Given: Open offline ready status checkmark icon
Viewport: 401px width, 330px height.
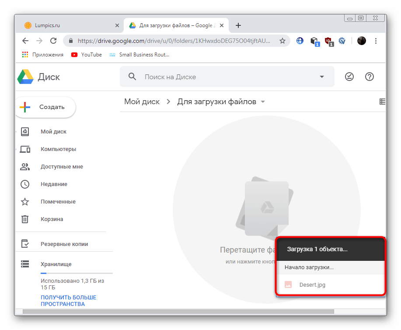Looking at the screenshot, I should pyautogui.click(x=349, y=77).
